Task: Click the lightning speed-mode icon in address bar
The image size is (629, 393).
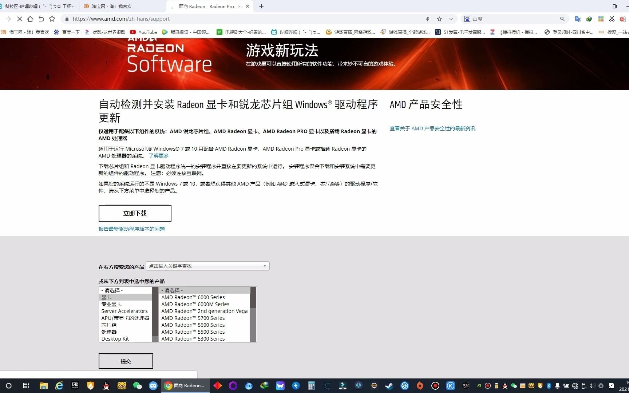Action: (x=428, y=19)
